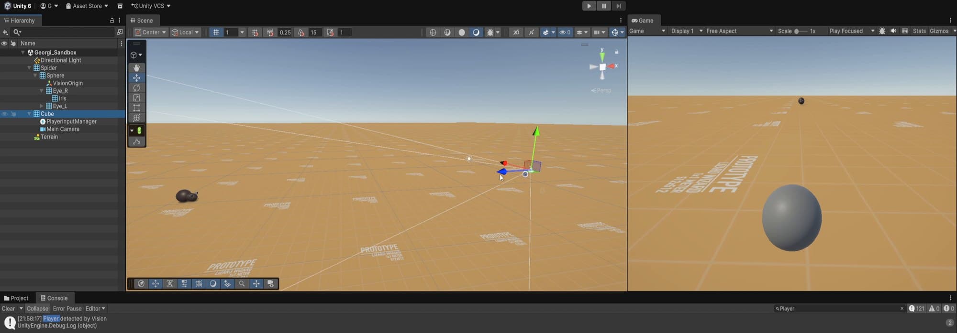
Task: Open the Console tab
Action: [x=54, y=298]
